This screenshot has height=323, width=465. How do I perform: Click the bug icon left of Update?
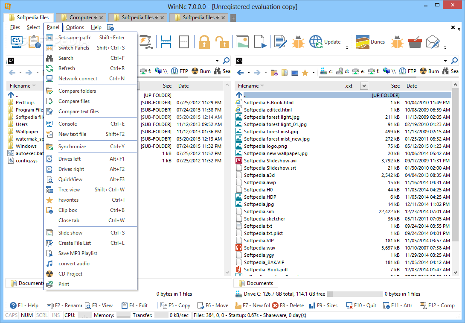pos(298,42)
